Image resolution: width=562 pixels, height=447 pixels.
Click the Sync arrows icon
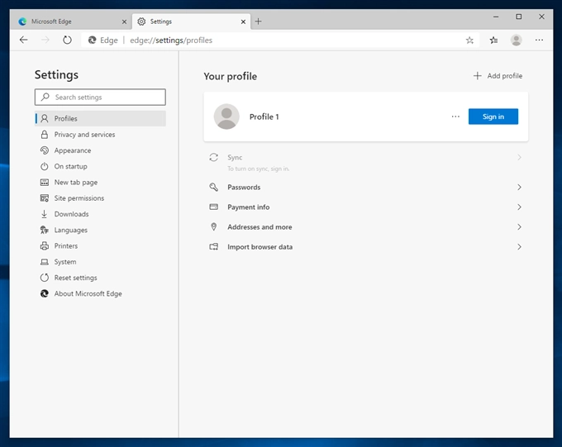tap(213, 157)
